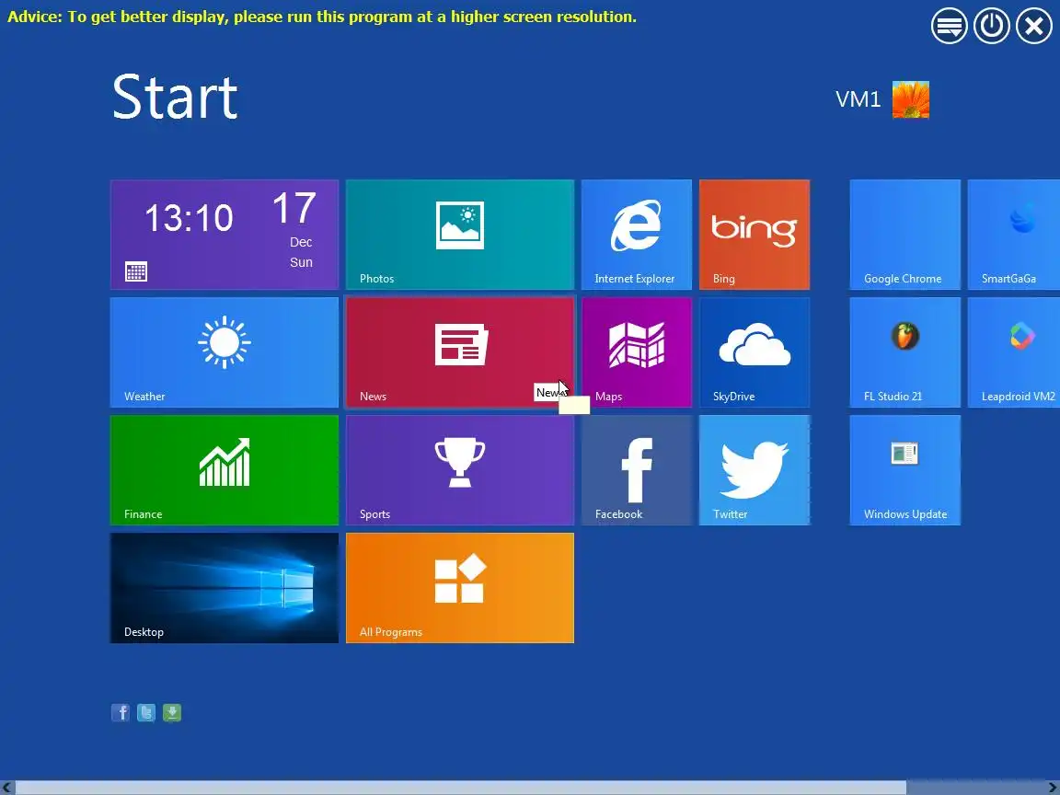The height and width of the screenshot is (795, 1060).
Task: Launch the FL Studio 21 tile
Action: (905, 352)
